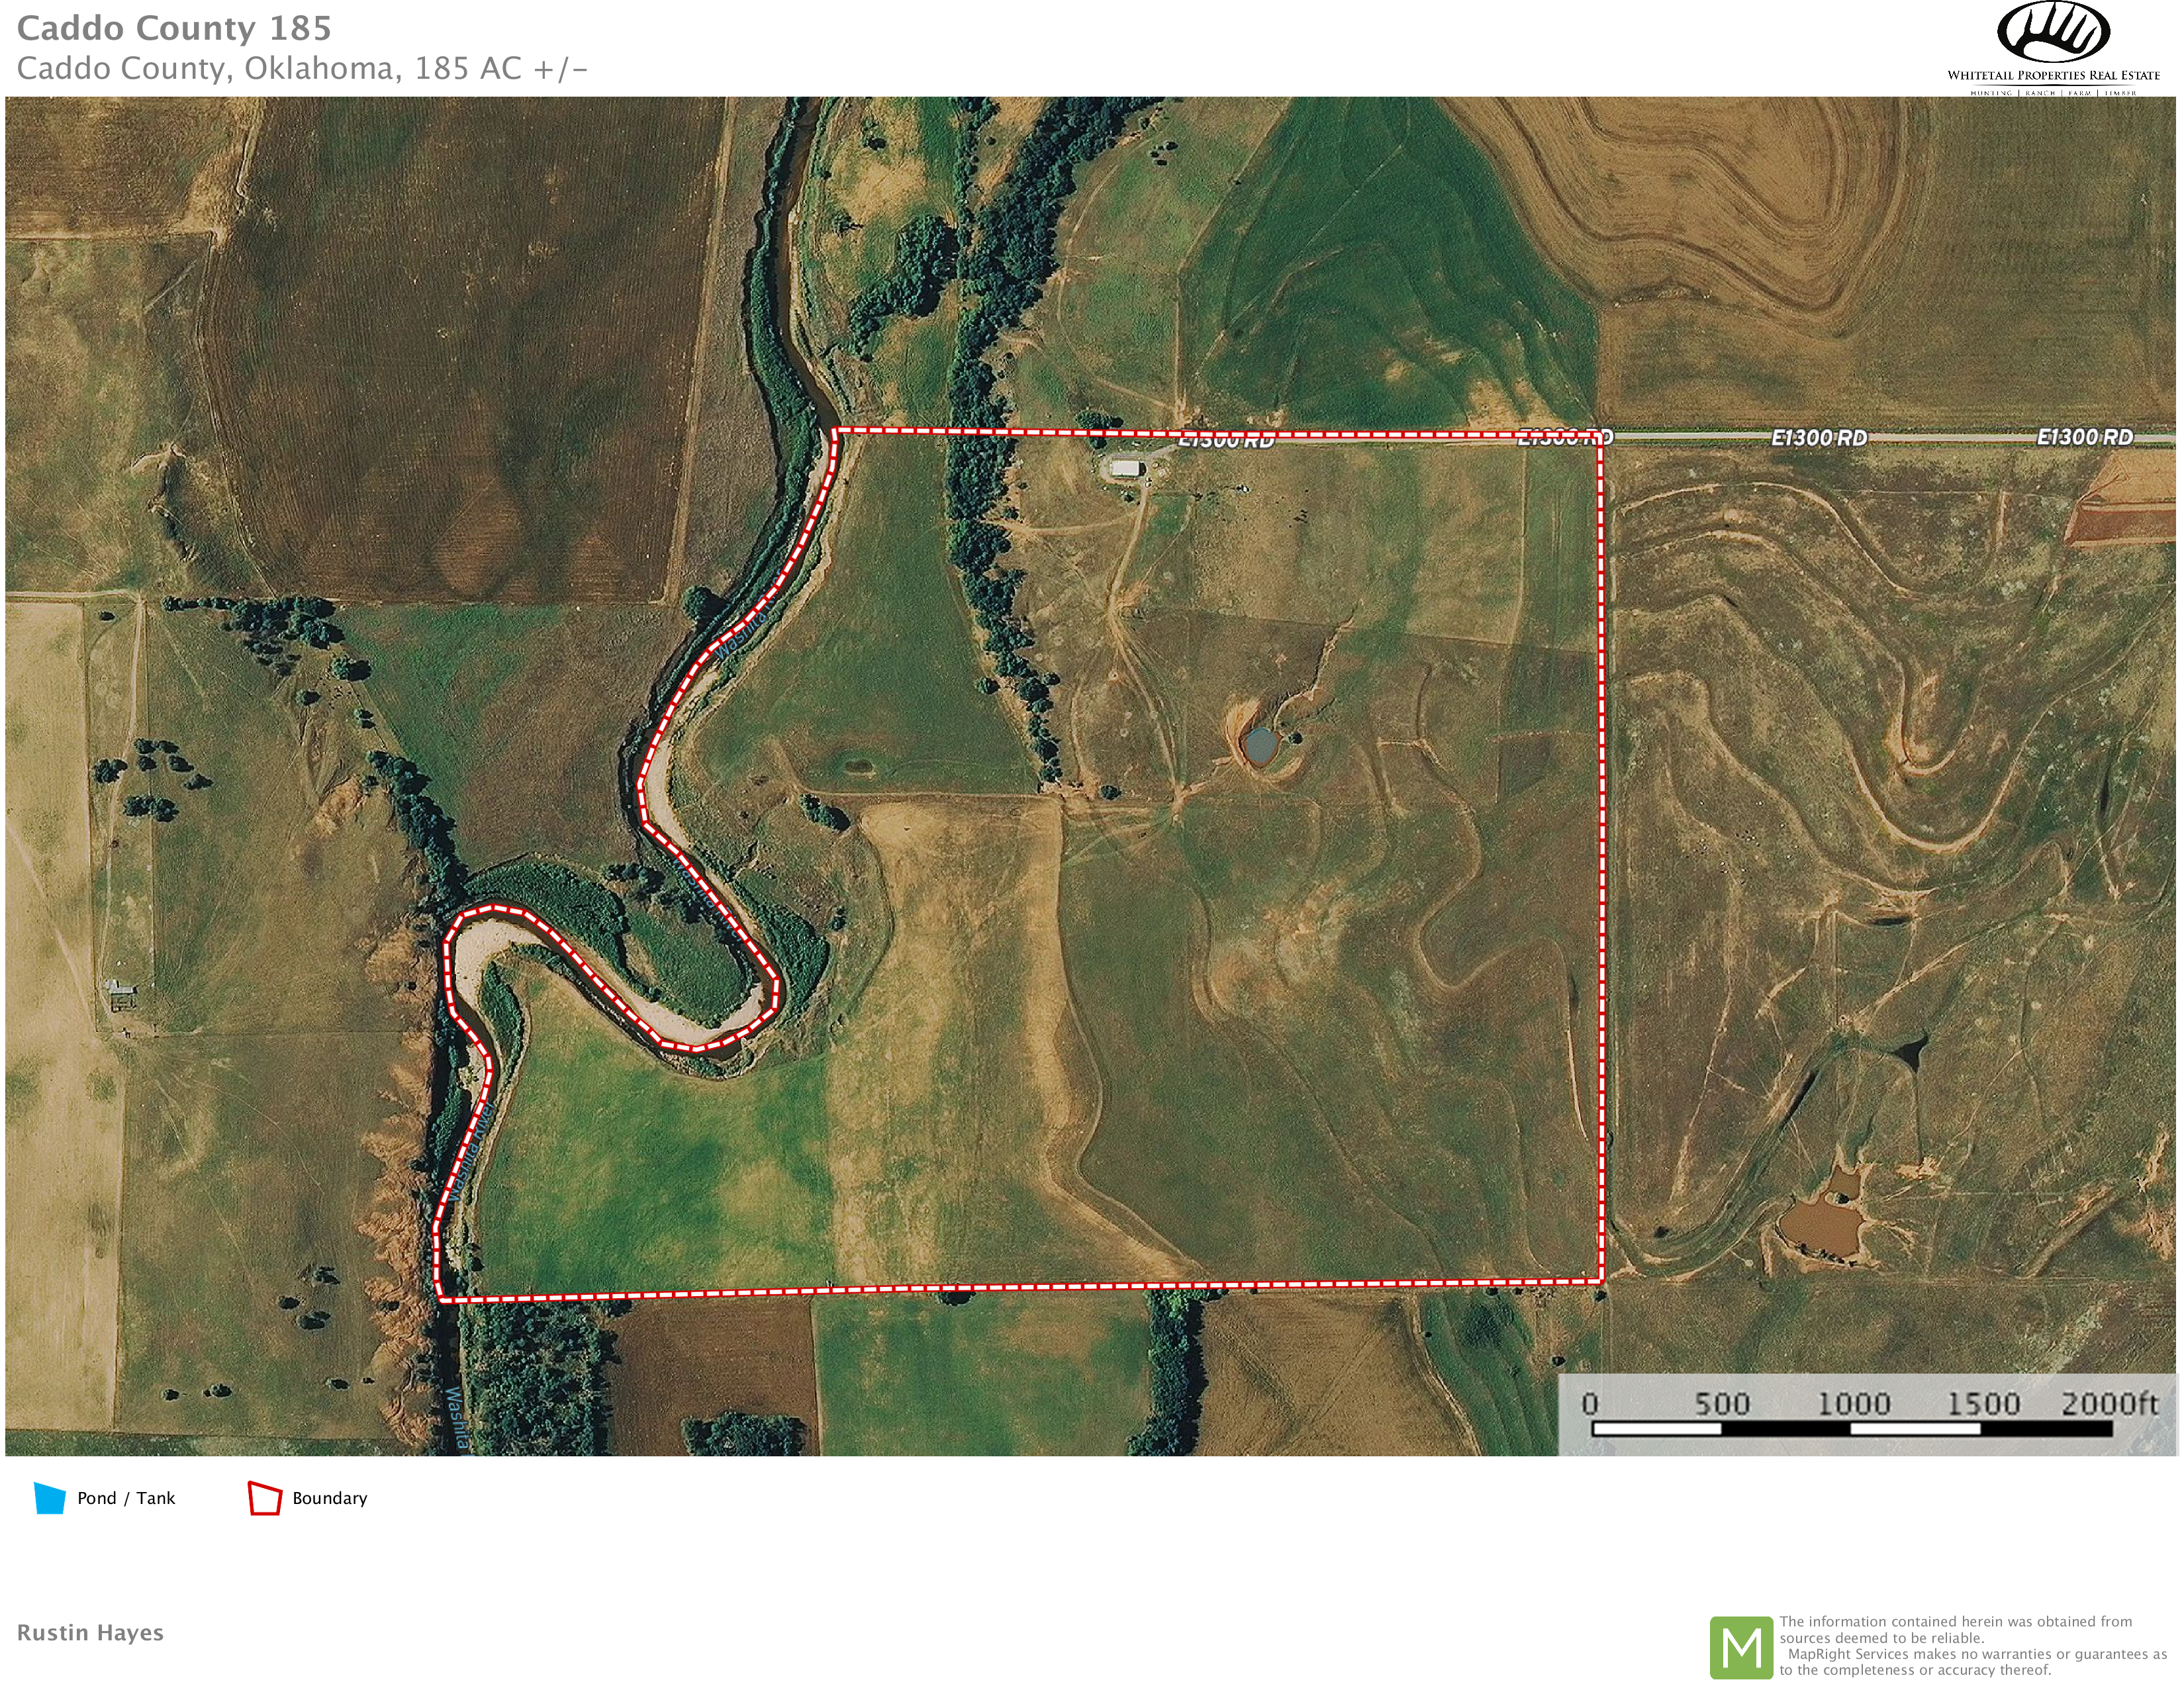This screenshot has height=1688, width=2184.
Task: Click the Boundary legend label
Action: [330, 1498]
